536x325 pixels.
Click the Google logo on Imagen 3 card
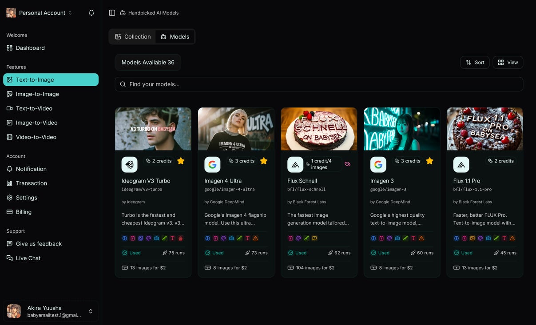[x=378, y=164]
